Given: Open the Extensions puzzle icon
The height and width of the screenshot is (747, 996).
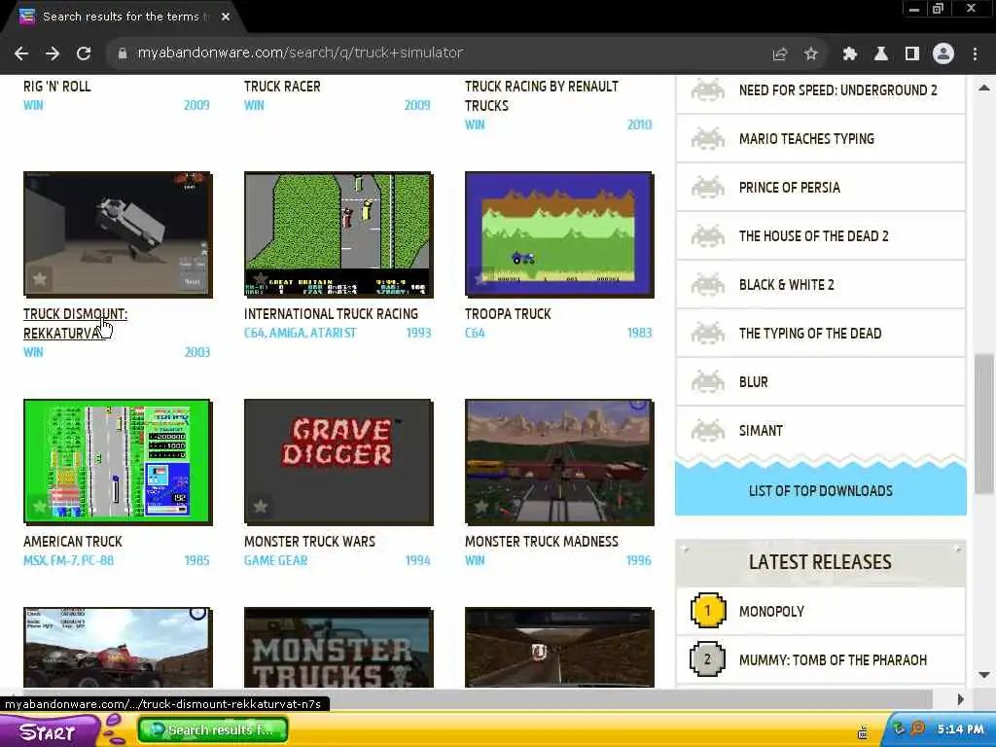Looking at the screenshot, I should coord(849,53).
